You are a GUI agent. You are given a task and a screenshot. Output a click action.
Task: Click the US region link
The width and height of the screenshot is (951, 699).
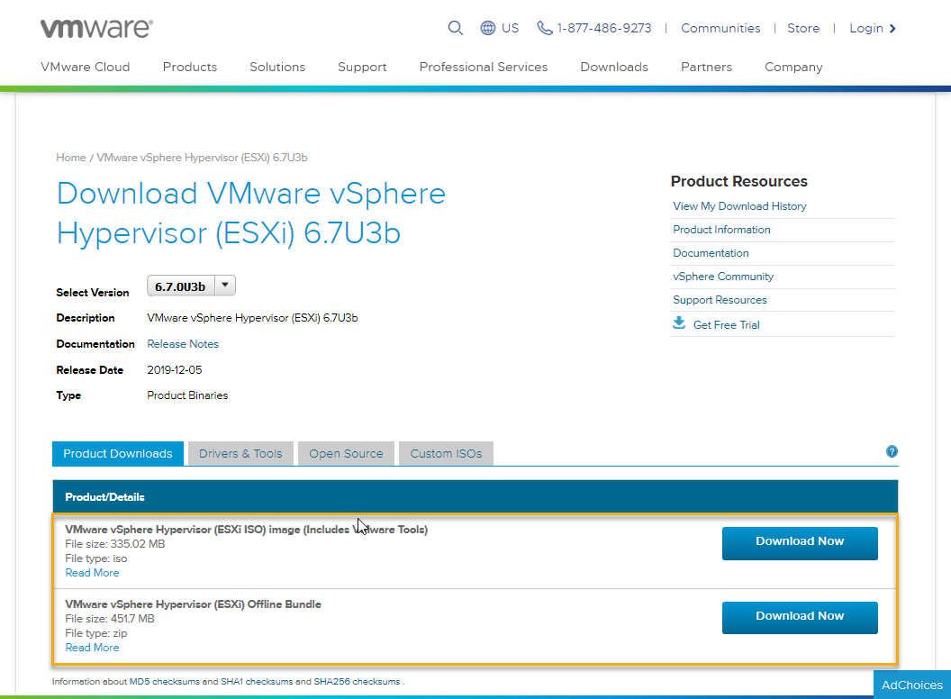(510, 29)
